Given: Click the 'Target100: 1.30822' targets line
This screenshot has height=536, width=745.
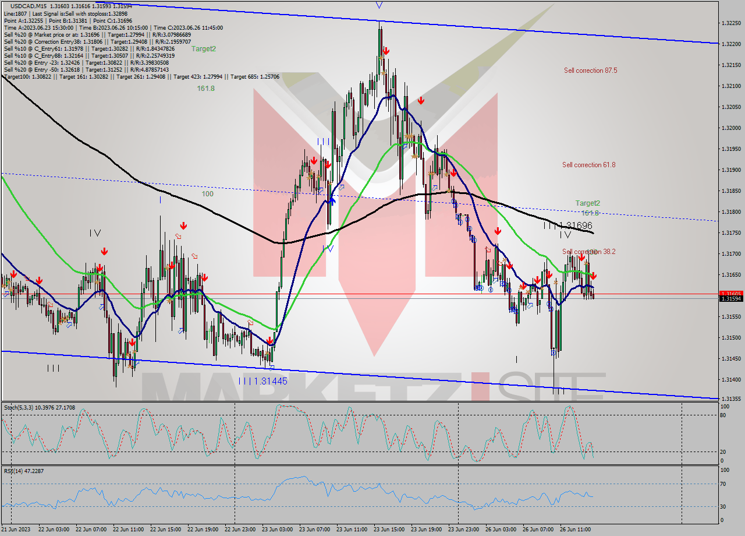Looking at the screenshot, I should [x=141, y=76].
